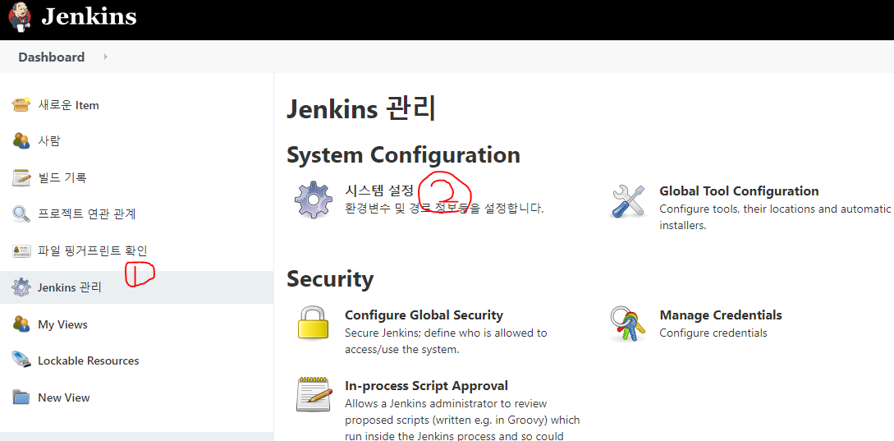The height and width of the screenshot is (441, 894).
Task: Select Jenkins 관리 in the sidebar
Action: 70,287
